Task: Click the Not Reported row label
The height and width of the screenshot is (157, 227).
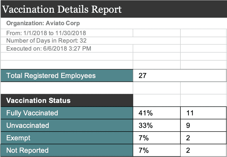Action: pyautogui.click(x=67, y=150)
